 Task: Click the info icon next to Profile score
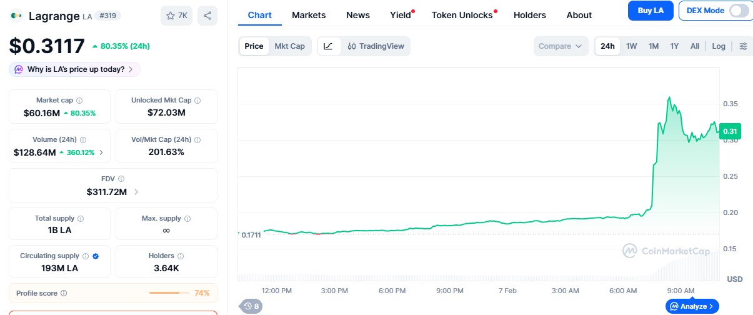[x=64, y=293]
